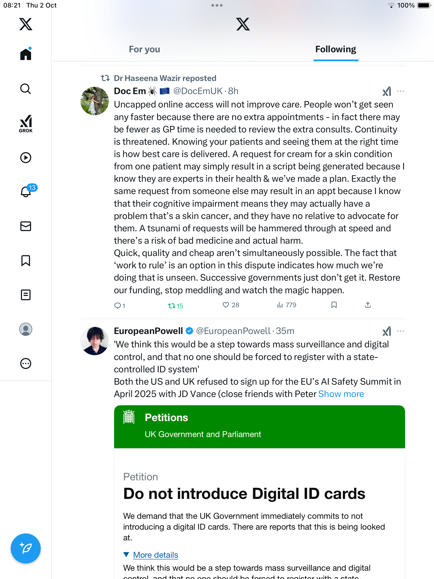
Task: Like the Doc Em post
Action: (226, 305)
